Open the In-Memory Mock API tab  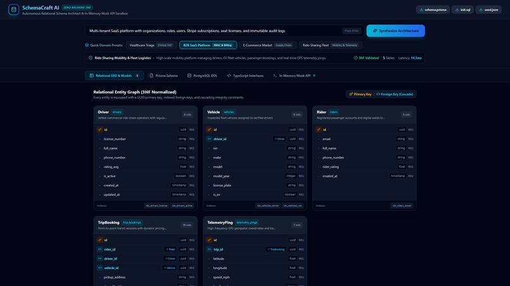pos(294,76)
